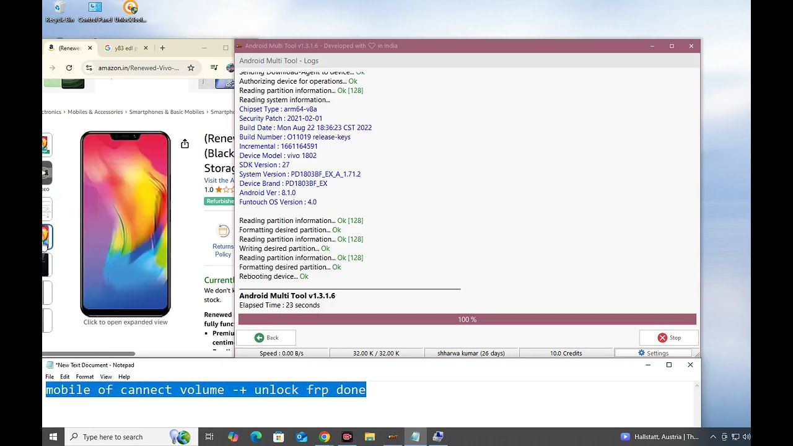Select the black phone thumbnail on Amazon
Image resolution: width=793 pixels, height=446 pixels.
pos(46,265)
